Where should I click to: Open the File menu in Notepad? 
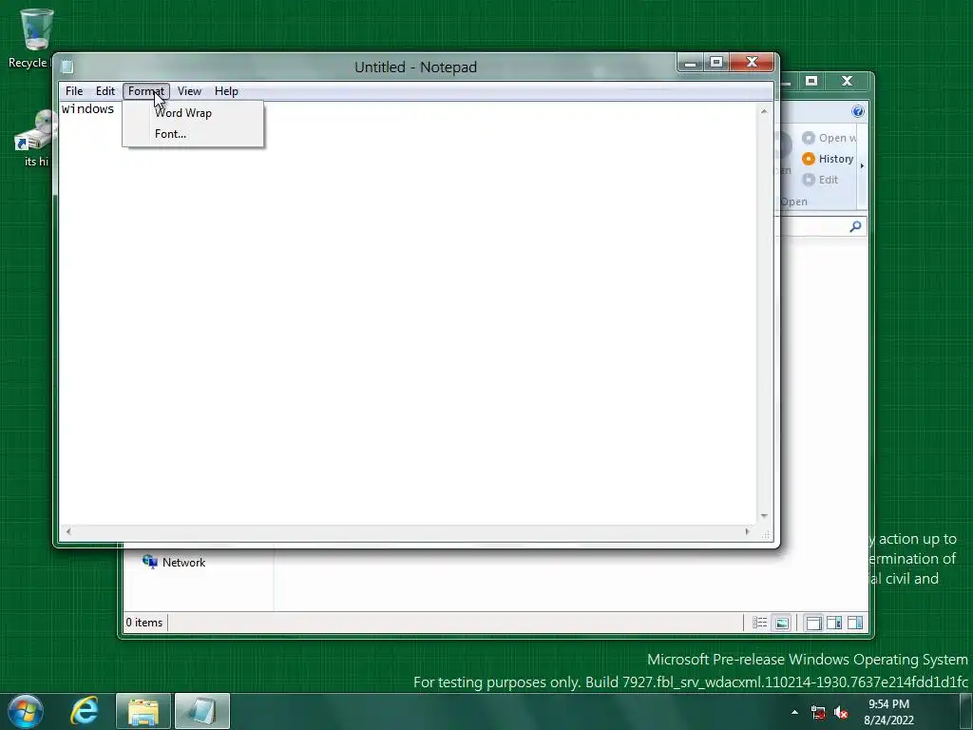(74, 91)
